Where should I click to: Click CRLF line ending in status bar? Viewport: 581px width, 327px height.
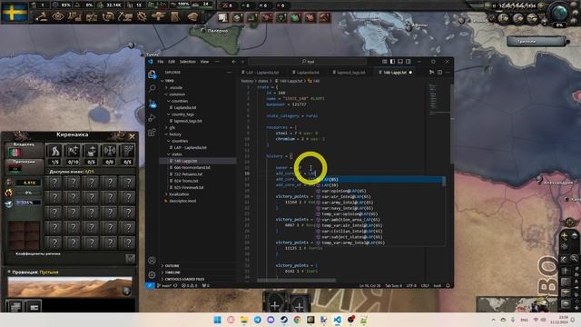coord(425,286)
